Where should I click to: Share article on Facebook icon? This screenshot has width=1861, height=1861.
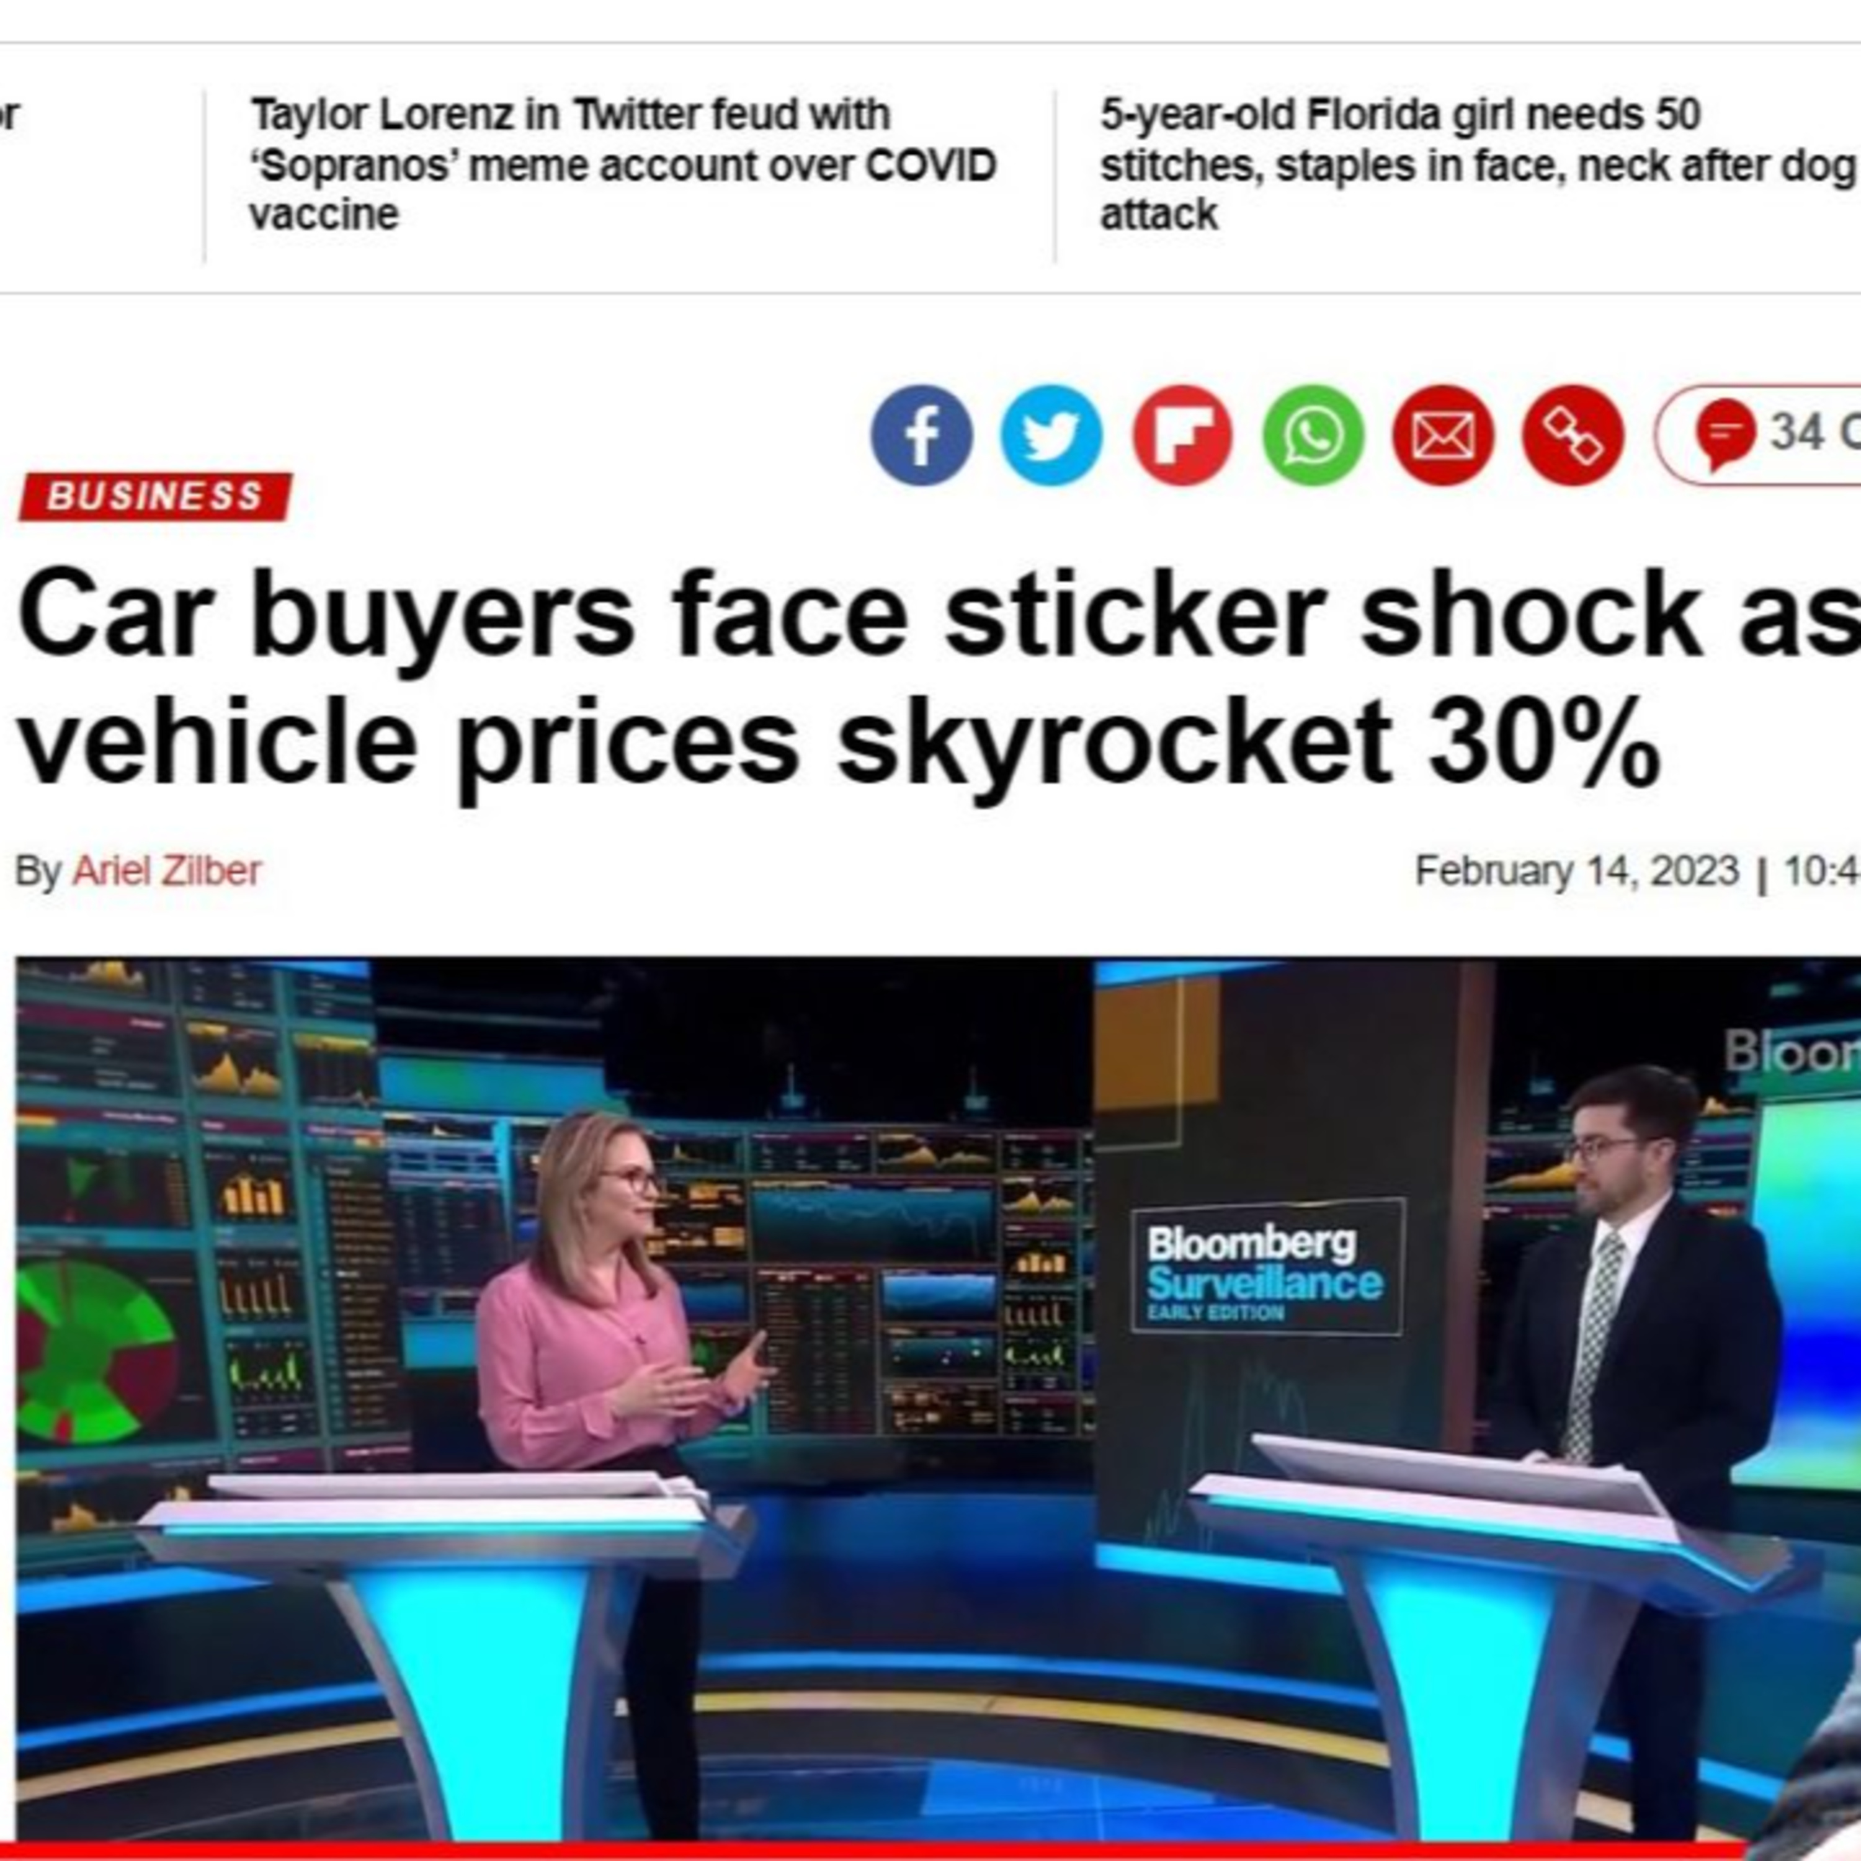(921, 435)
